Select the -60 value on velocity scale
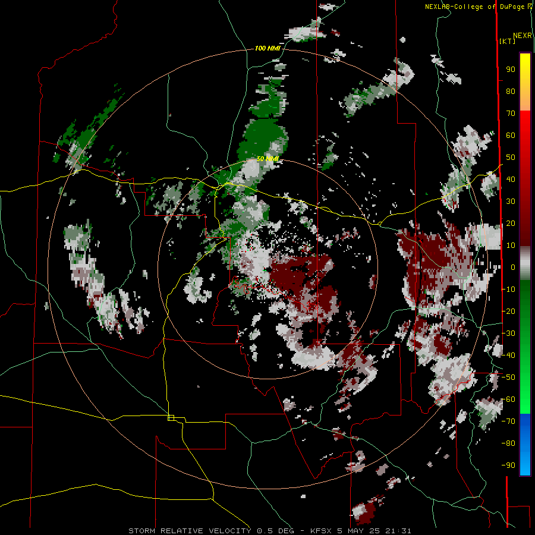The image size is (535, 535). click(x=508, y=399)
